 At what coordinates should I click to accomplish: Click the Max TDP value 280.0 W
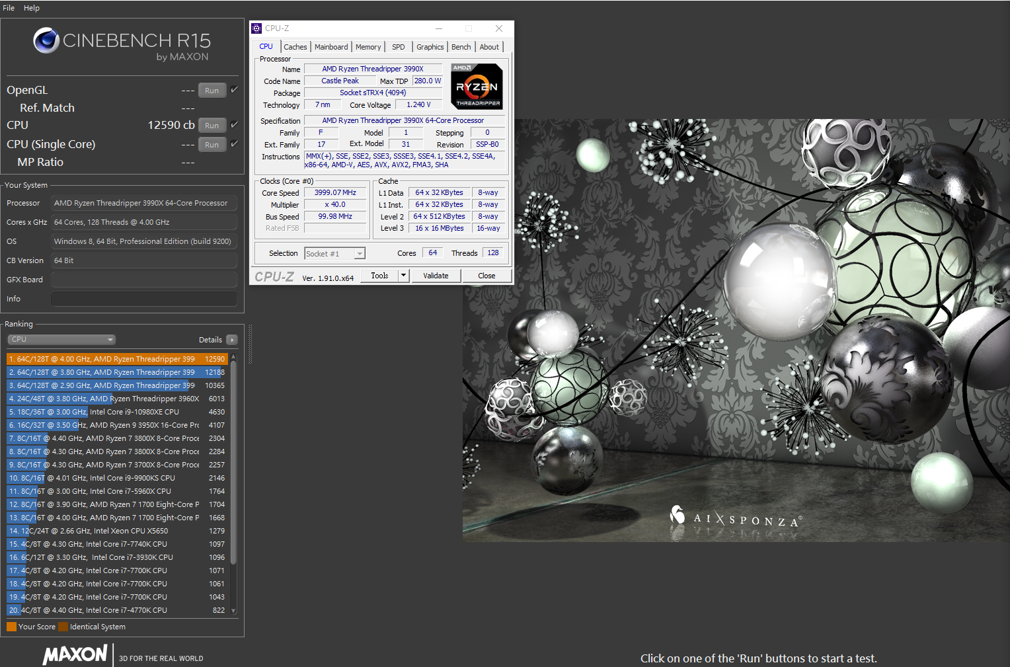428,81
